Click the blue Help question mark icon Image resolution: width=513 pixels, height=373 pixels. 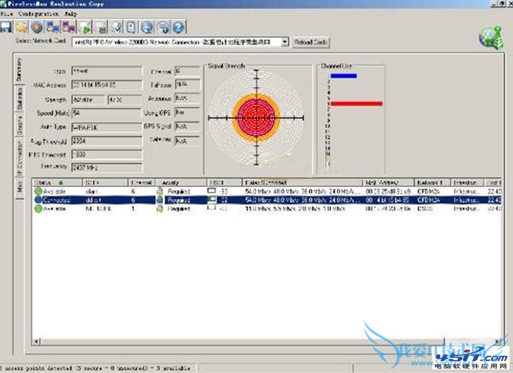(178, 28)
